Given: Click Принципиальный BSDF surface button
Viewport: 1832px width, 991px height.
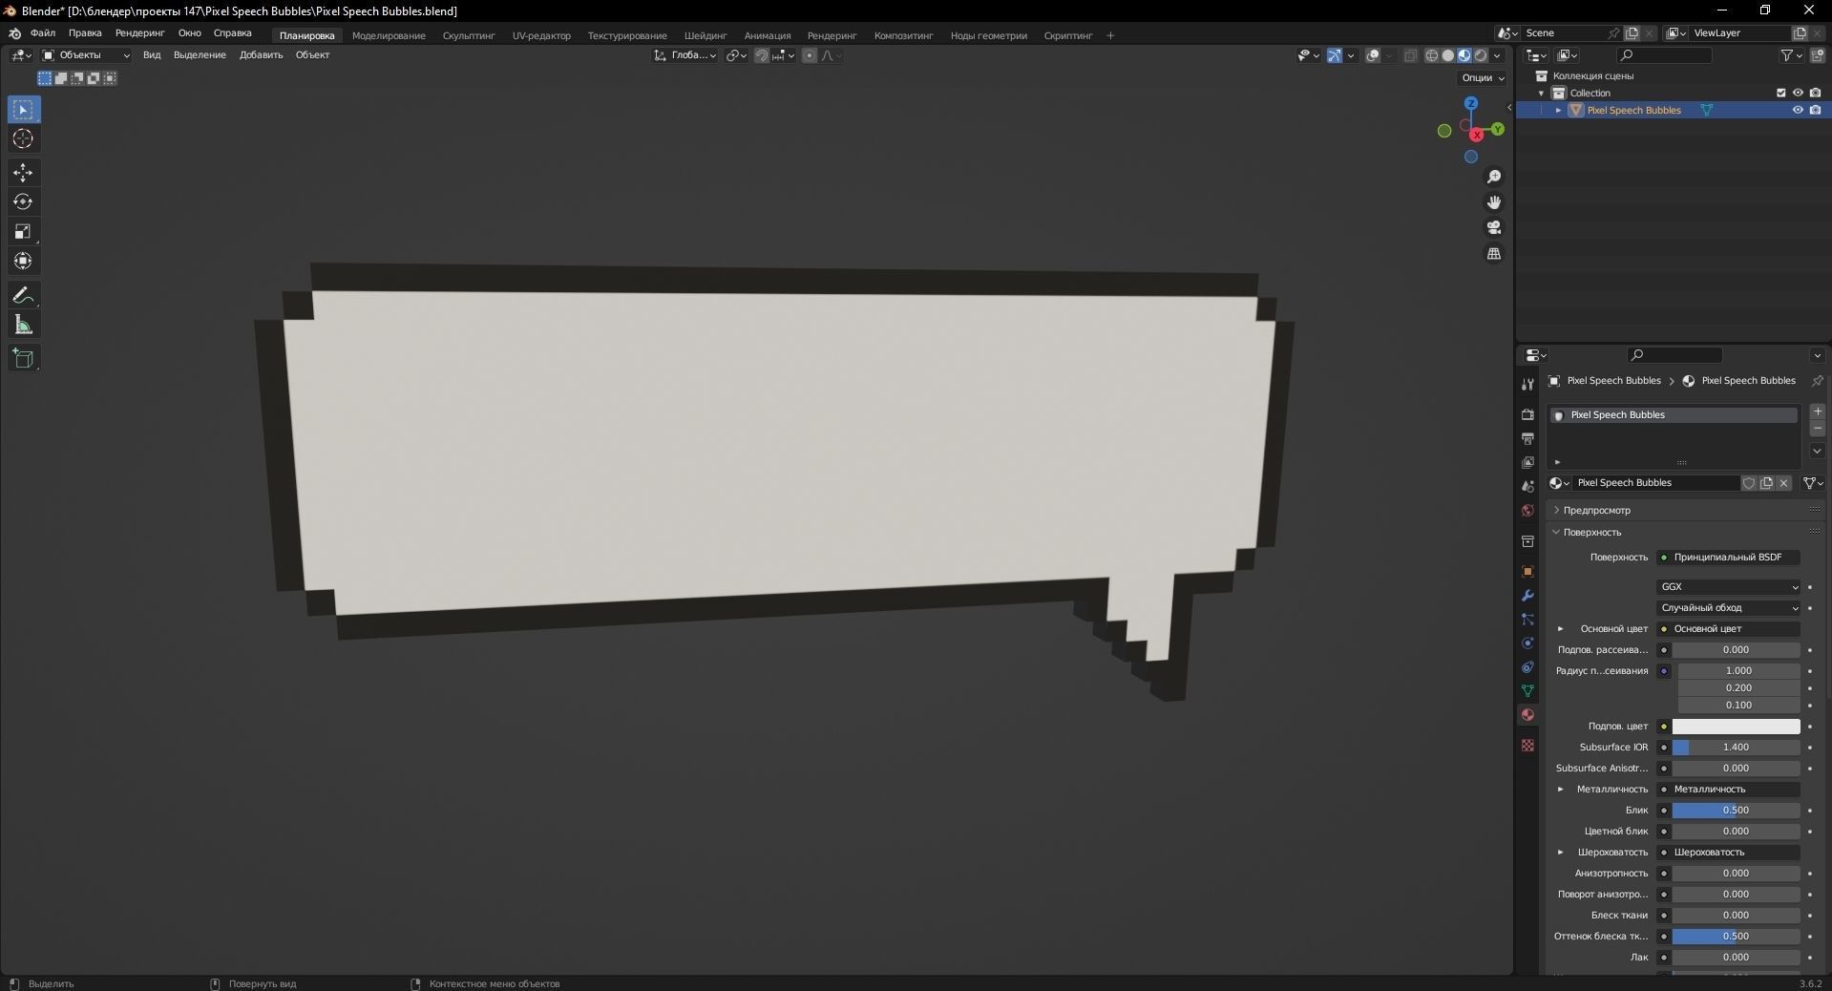Looking at the screenshot, I should tap(1729, 558).
